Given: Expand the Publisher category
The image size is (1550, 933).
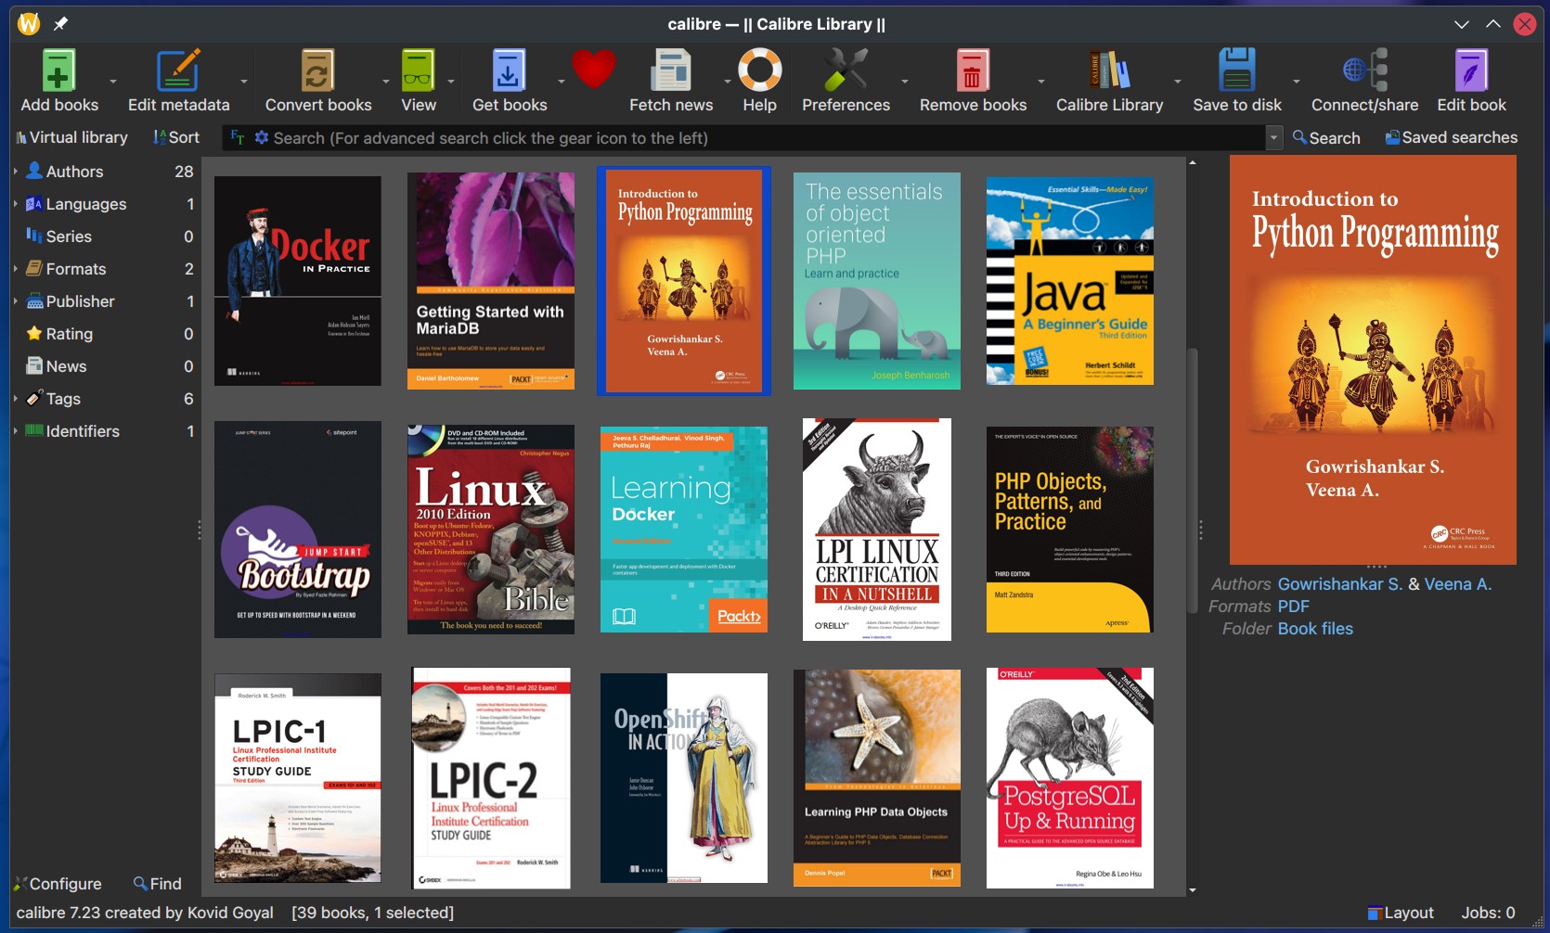Looking at the screenshot, I should pos(16,300).
